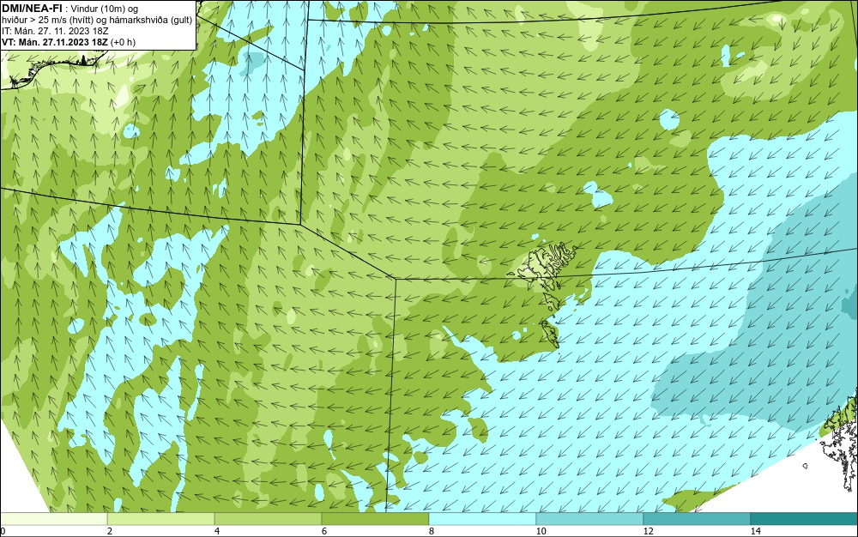Click the darkest teal swatch above 14
This screenshot has width=858, height=537.
click(805, 519)
